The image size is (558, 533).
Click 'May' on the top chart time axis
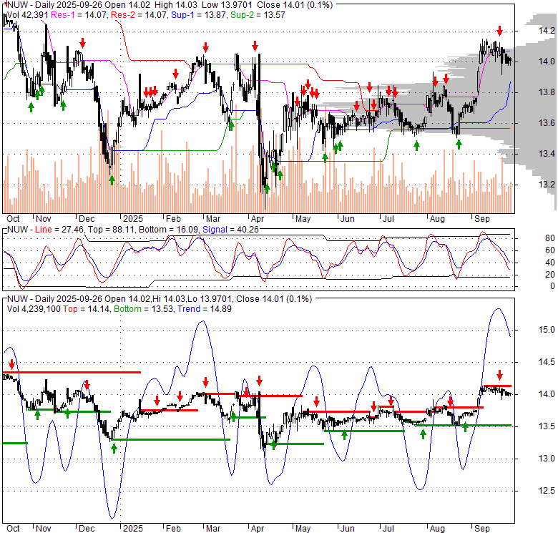coord(303,219)
